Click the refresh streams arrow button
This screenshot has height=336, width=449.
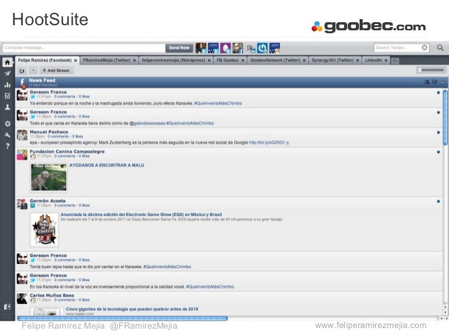[x=22, y=71]
